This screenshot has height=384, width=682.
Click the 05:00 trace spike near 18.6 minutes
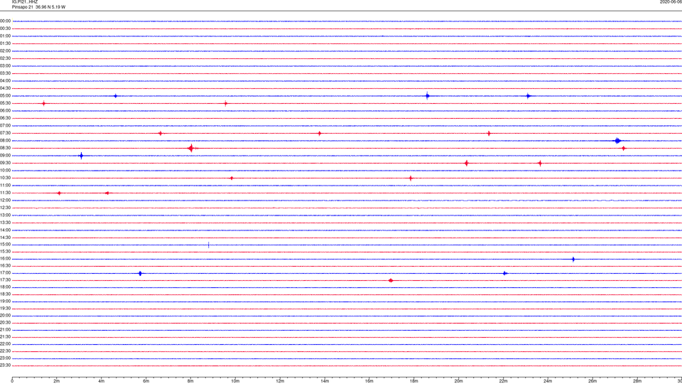click(428, 96)
